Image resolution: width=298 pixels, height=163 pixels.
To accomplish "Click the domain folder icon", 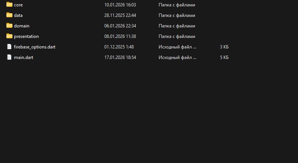I will [9, 26].
